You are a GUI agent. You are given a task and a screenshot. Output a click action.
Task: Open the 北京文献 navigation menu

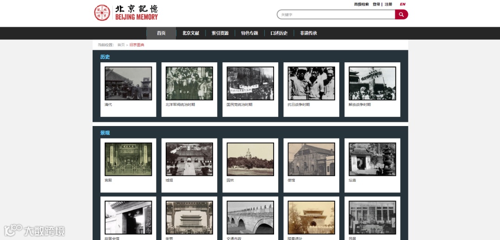pos(191,33)
